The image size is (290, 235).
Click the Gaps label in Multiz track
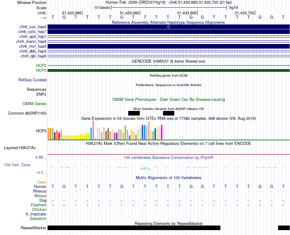pos(42,182)
